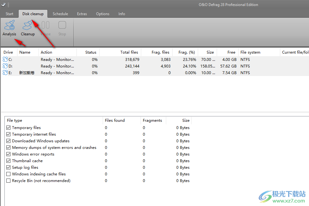
Task: Click the Cleanup broom icon
Action: coord(28,26)
